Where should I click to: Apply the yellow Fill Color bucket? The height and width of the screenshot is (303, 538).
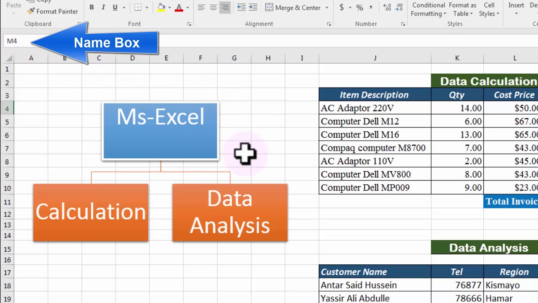tap(161, 8)
